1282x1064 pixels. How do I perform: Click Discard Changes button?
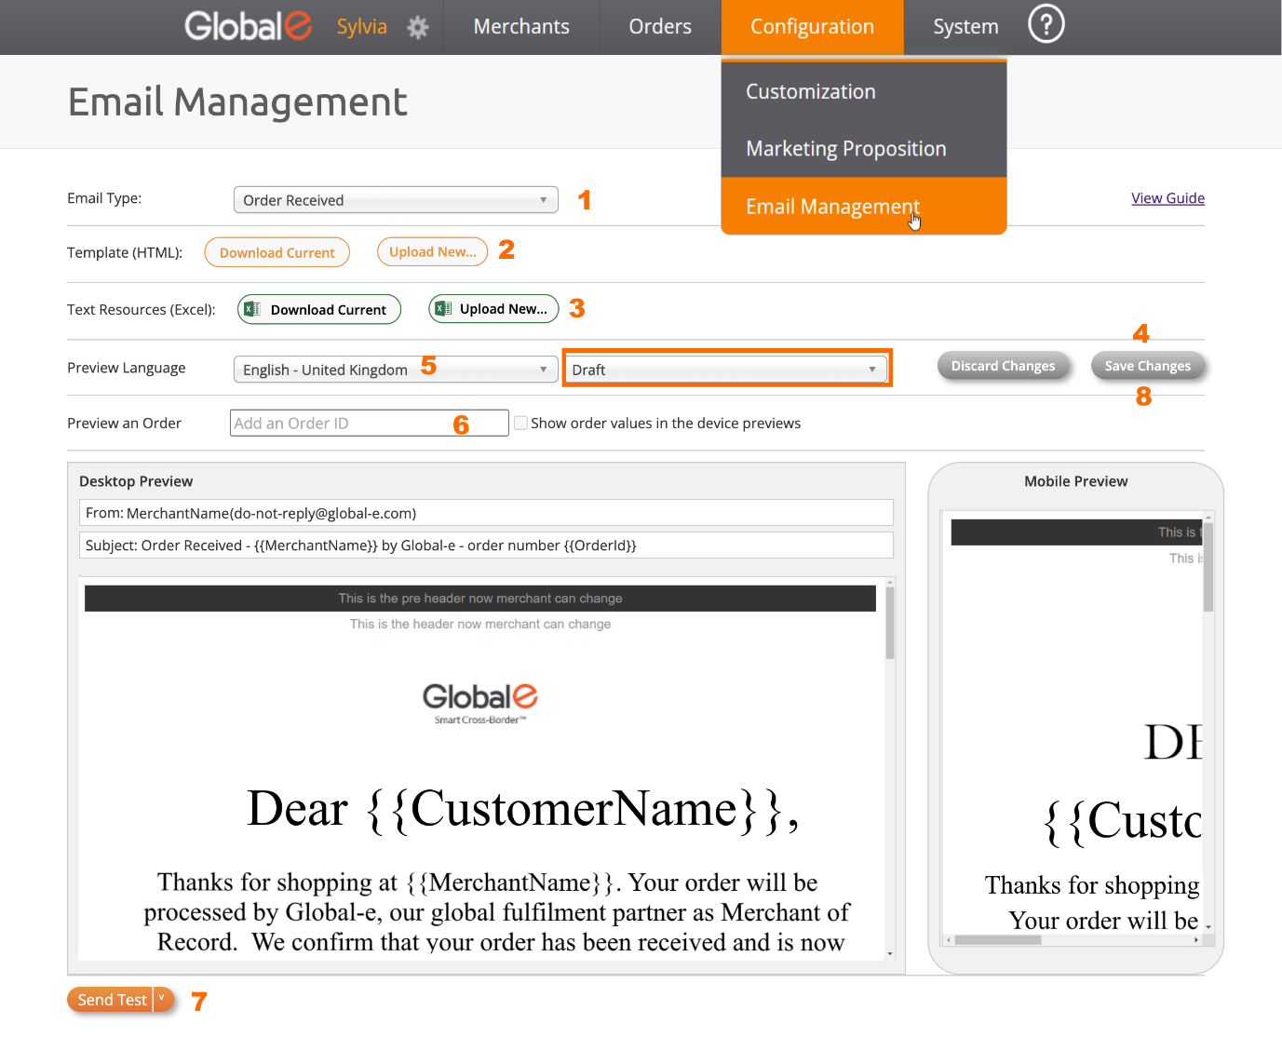click(1003, 366)
